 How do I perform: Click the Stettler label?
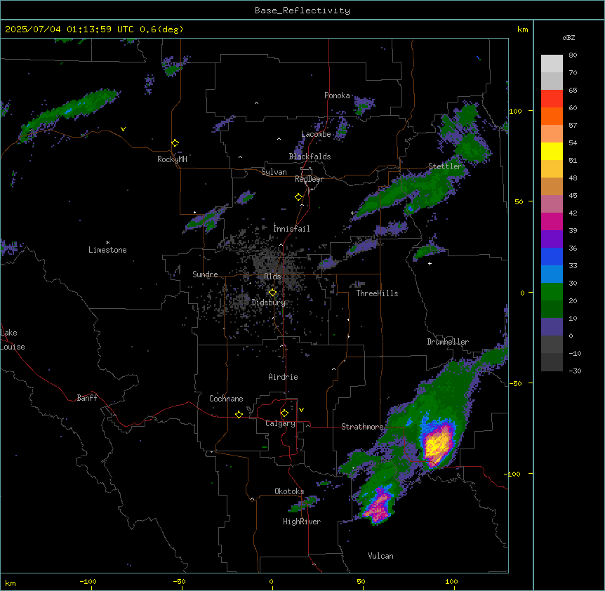445,166
